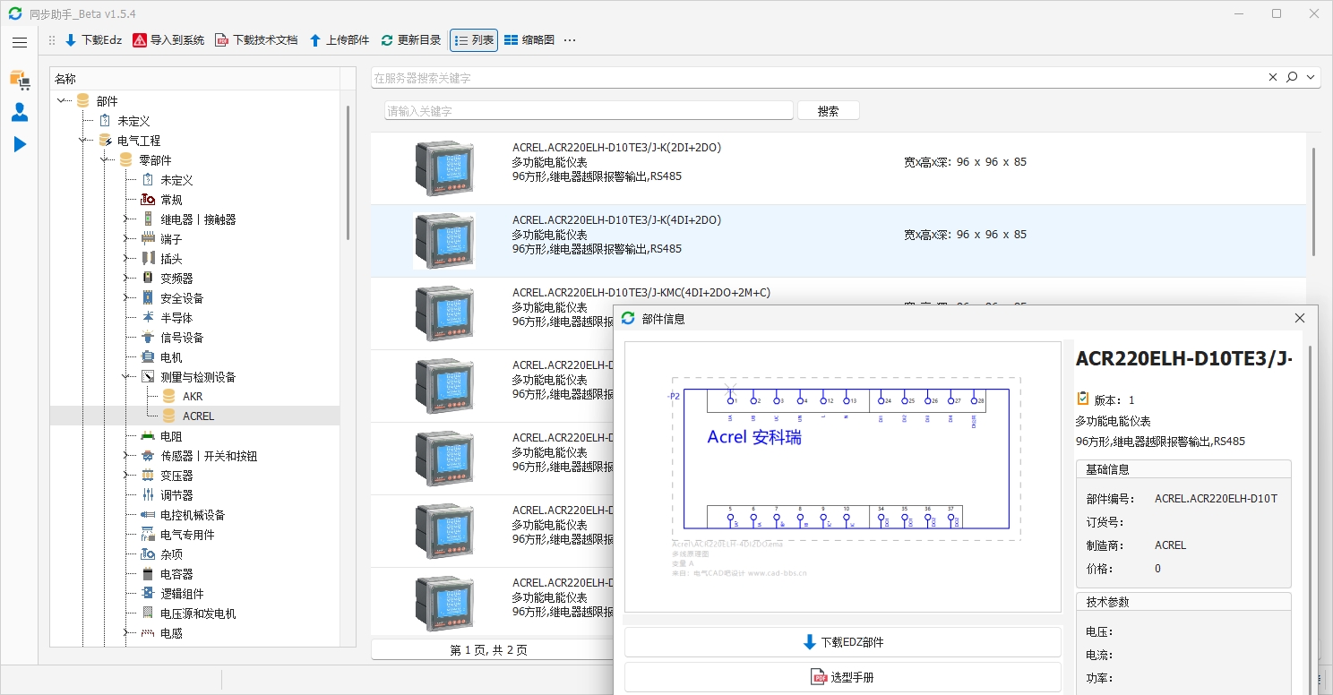This screenshot has width=1333, height=695.
Task: Click the schematic preview image
Action: [843, 477]
